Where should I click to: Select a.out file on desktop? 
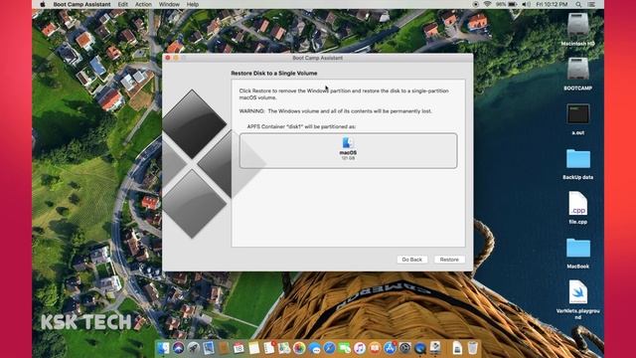(x=578, y=118)
